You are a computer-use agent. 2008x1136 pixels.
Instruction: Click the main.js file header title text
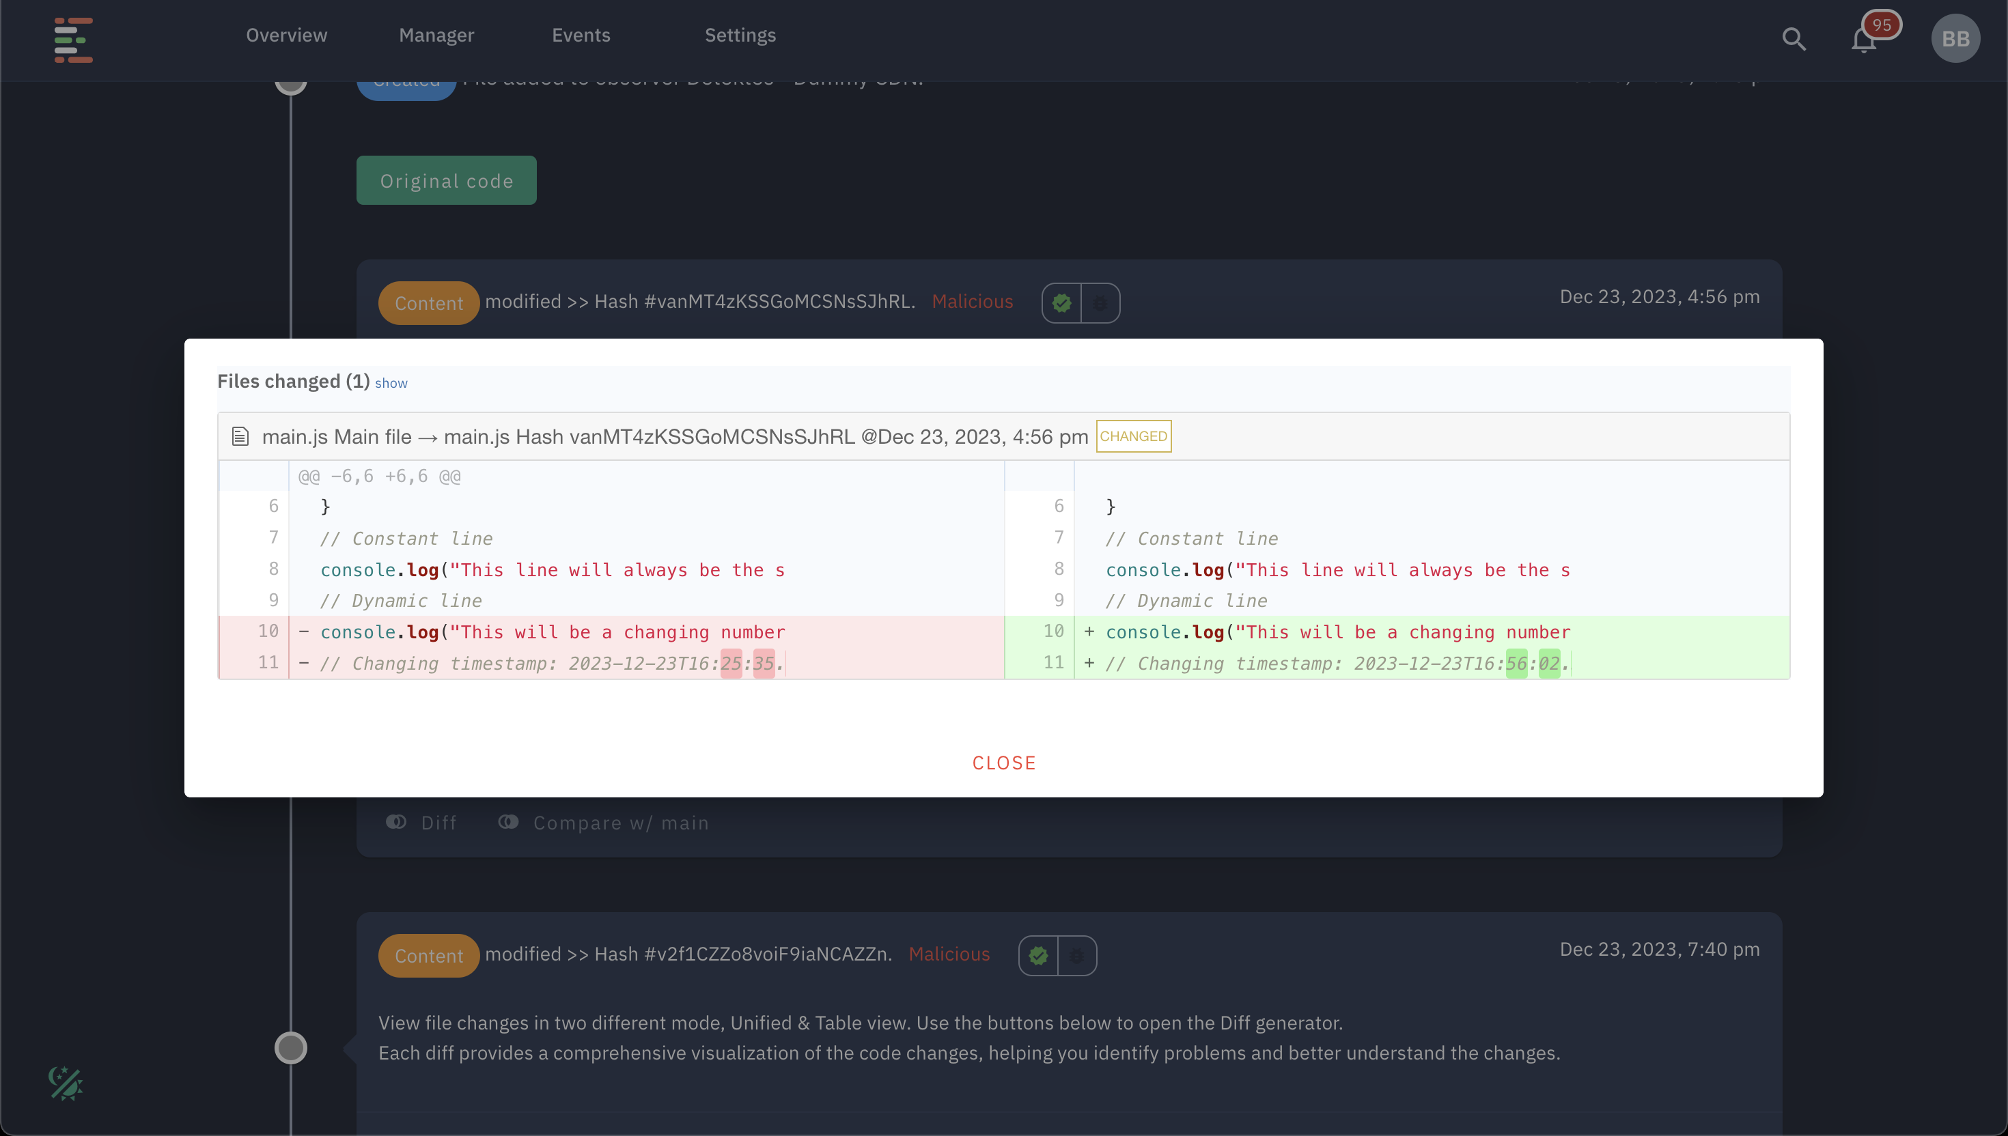click(675, 436)
